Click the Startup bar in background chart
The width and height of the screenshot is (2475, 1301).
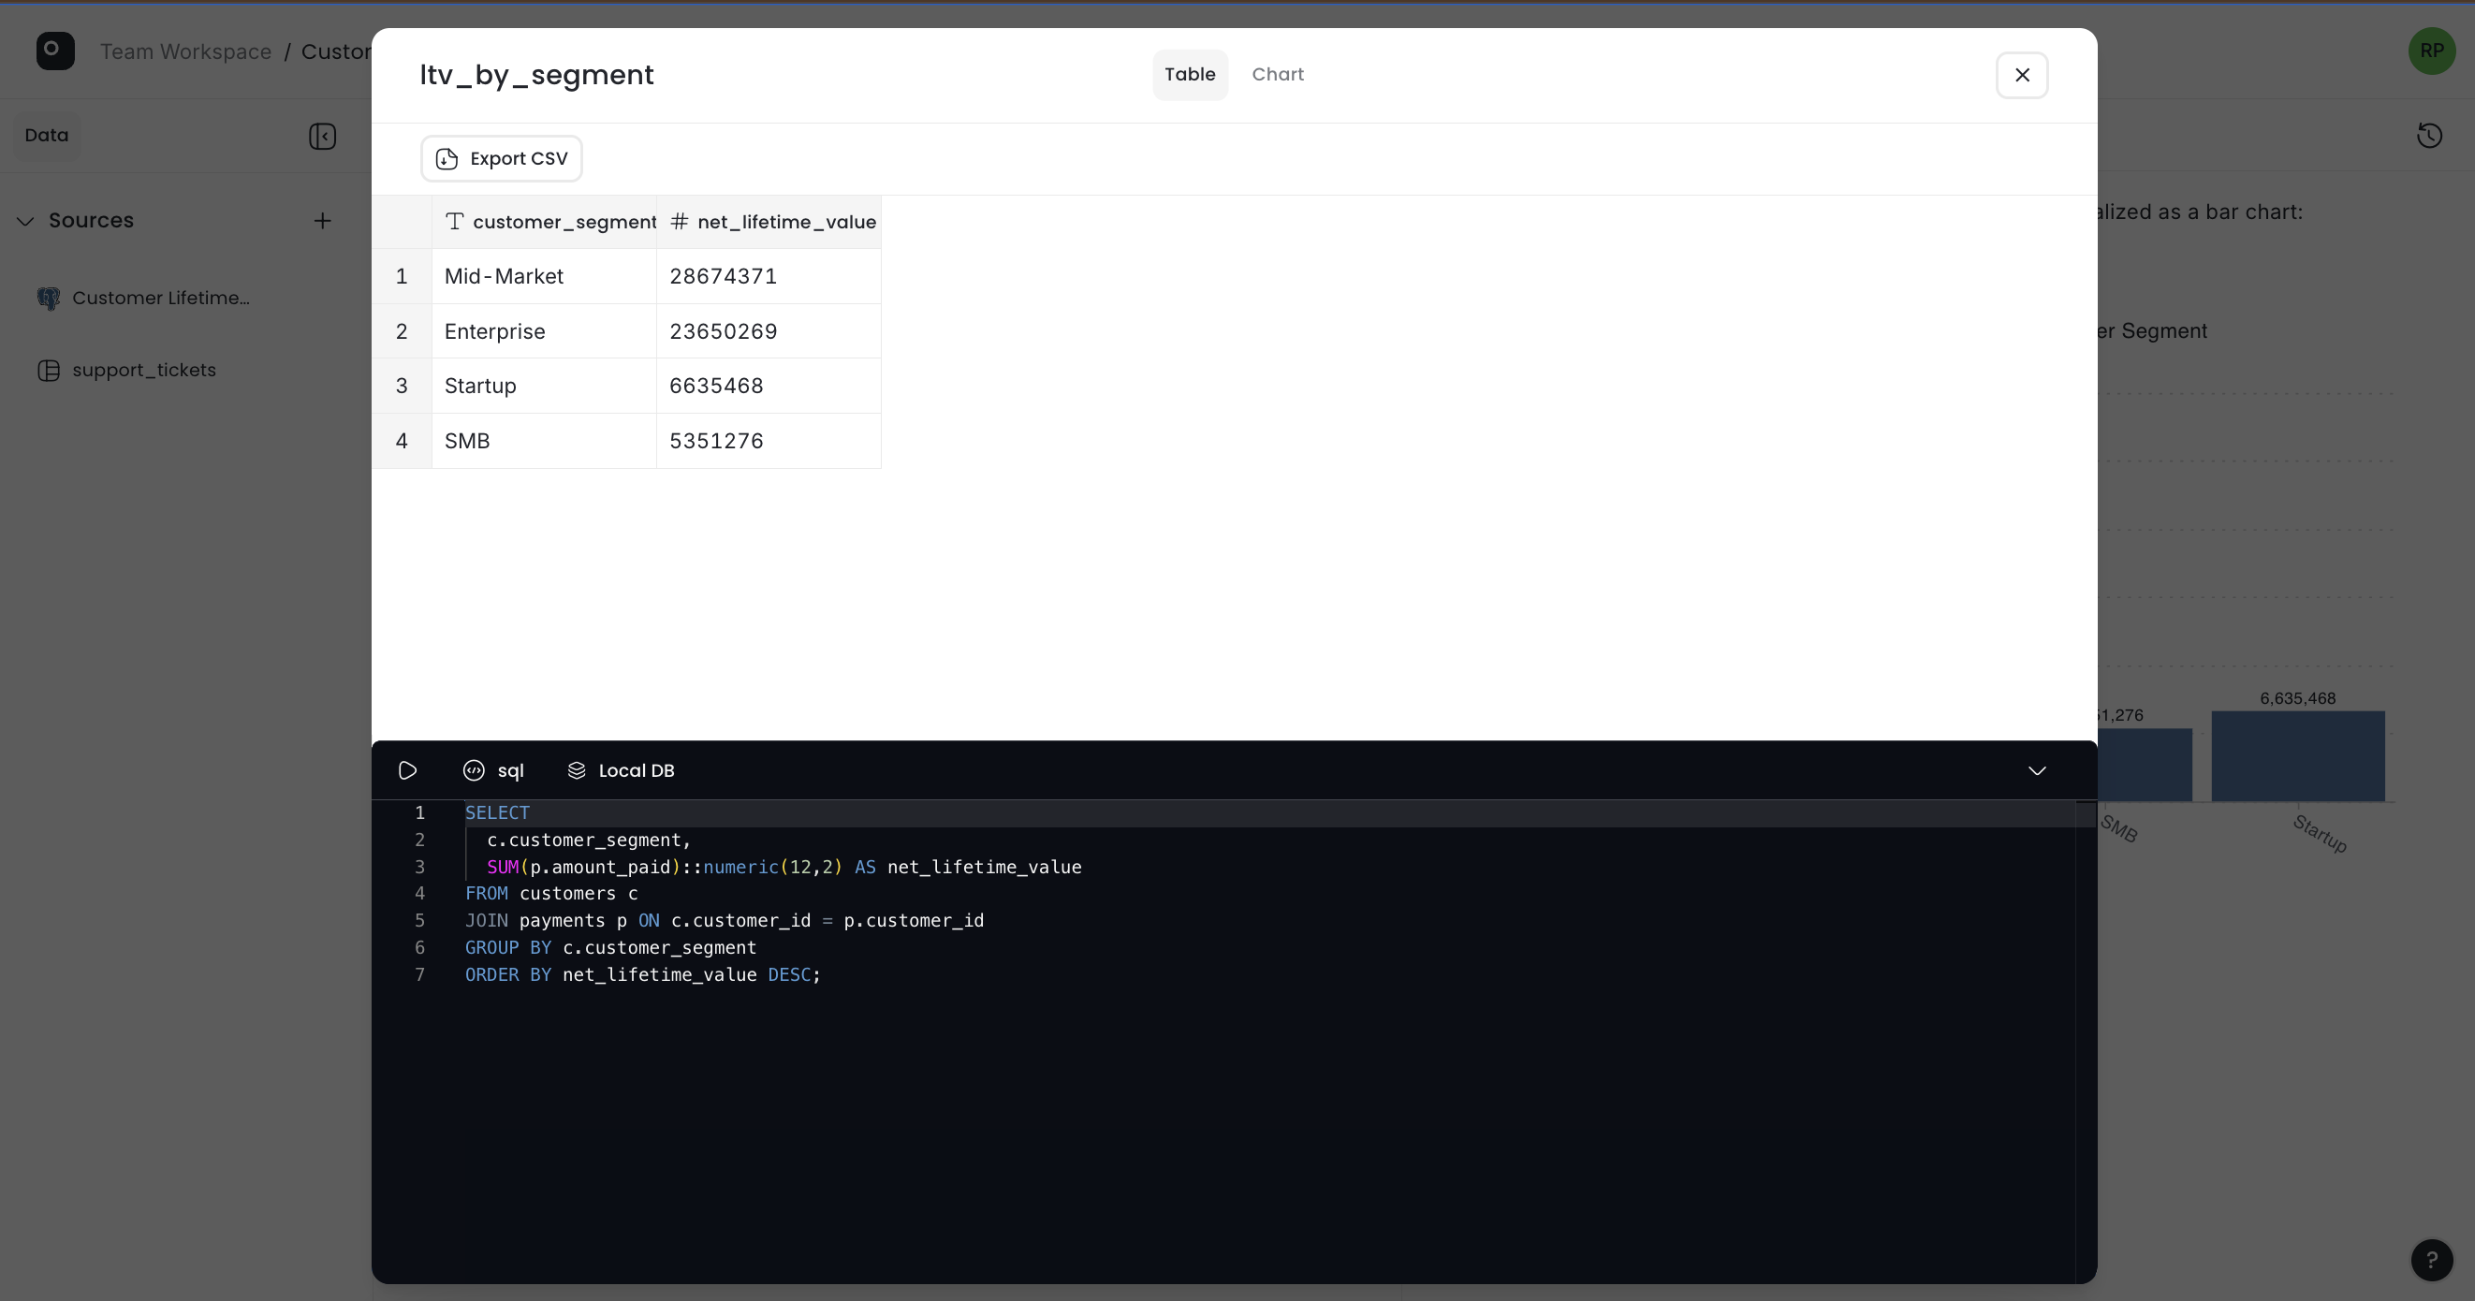pos(2297,756)
